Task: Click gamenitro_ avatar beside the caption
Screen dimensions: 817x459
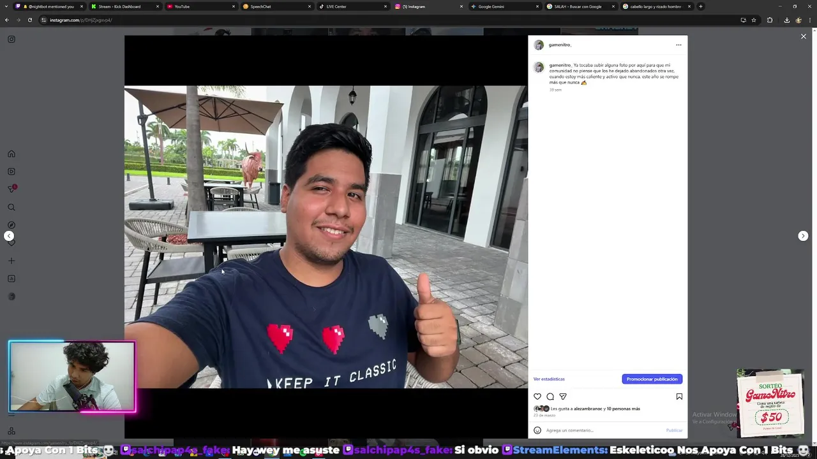Action: 539,68
